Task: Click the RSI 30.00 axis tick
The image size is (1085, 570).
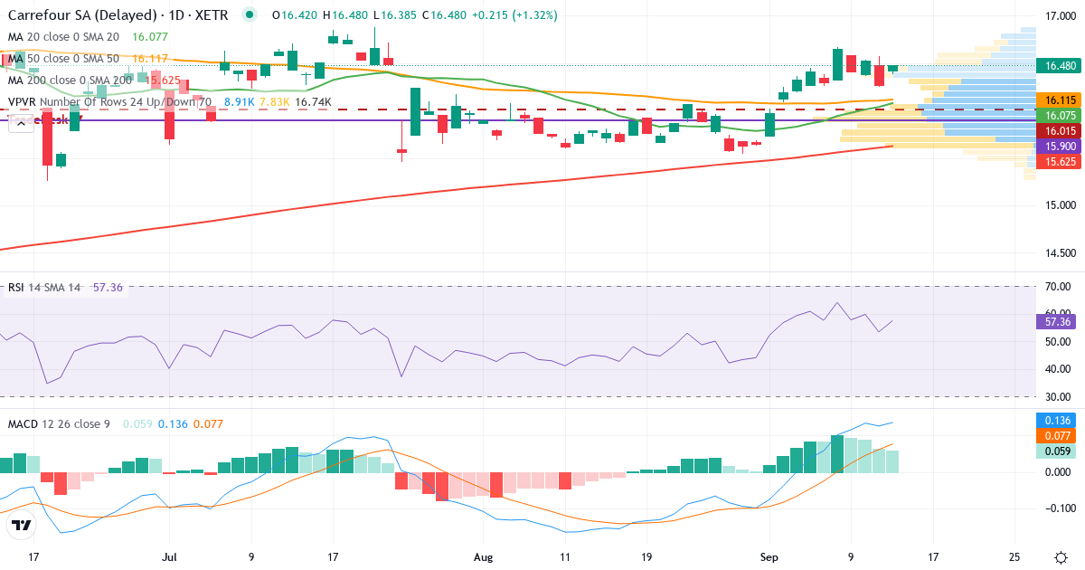Action: (x=1060, y=396)
